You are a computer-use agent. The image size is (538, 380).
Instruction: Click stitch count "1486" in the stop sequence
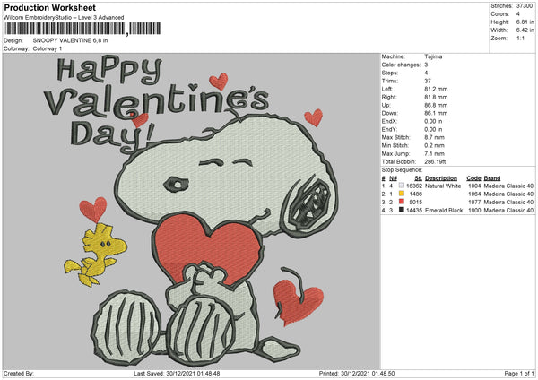pos(416,194)
